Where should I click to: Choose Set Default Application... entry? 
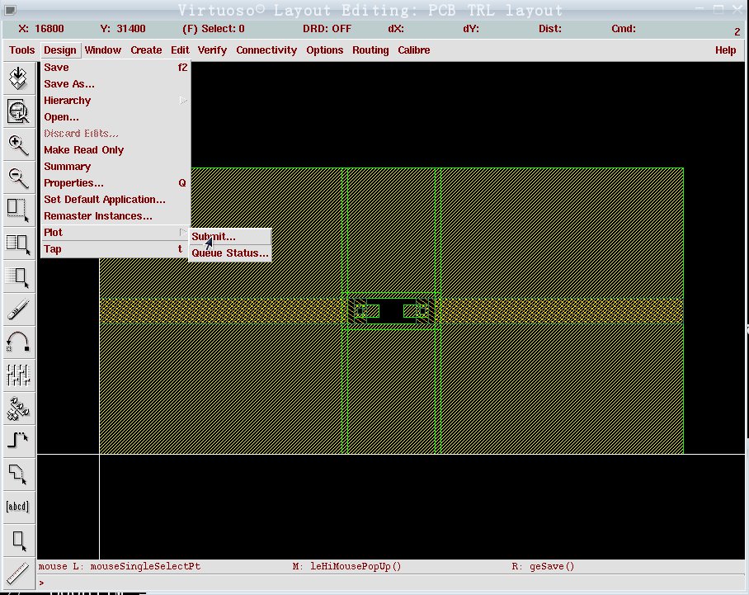pyautogui.click(x=115, y=199)
